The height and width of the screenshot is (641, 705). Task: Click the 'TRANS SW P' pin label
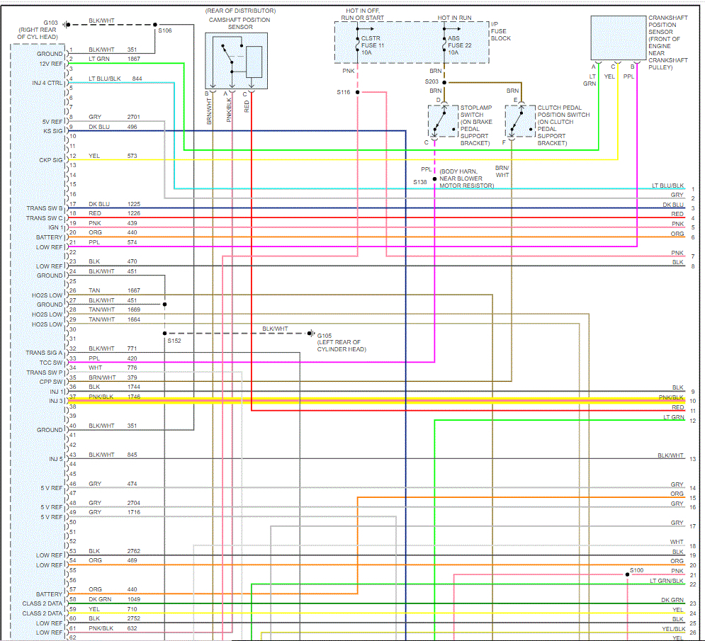[x=45, y=373]
